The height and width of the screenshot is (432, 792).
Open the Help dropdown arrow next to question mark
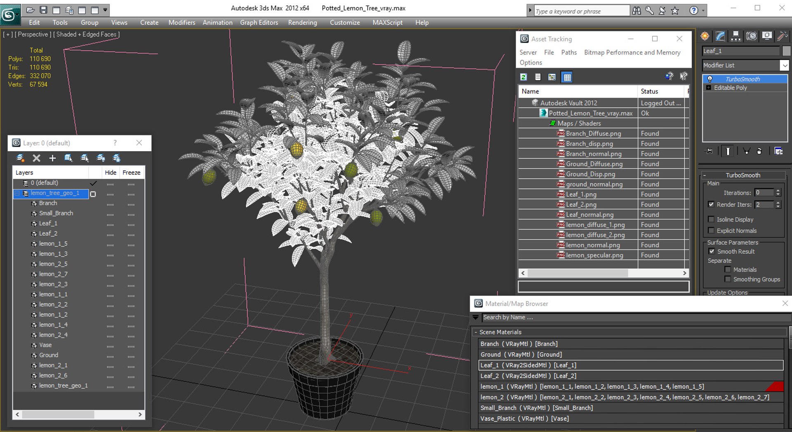coord(703,11)
